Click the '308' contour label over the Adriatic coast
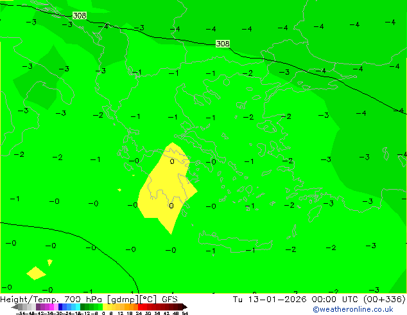The image size is (407, 315). (80, 15)
